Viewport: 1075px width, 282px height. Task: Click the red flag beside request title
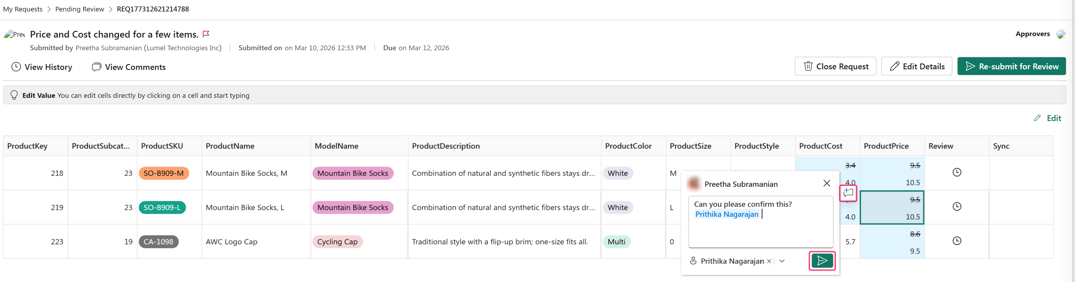(206, 34)
